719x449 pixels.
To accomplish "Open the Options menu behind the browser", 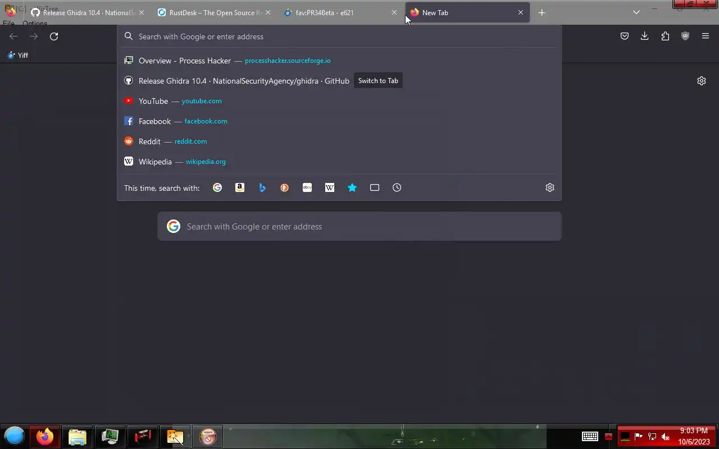I will [35, 24].
